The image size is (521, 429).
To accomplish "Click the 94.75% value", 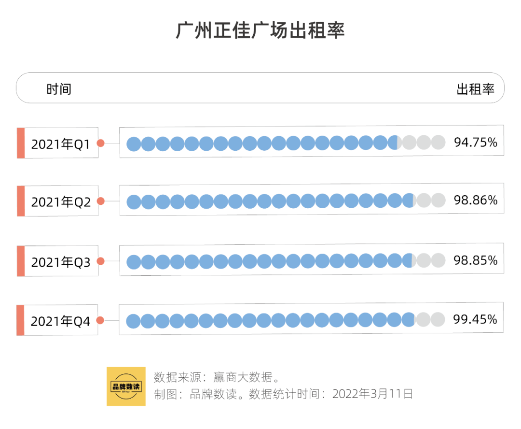I will pyautogui.click(x=475, y=142).
